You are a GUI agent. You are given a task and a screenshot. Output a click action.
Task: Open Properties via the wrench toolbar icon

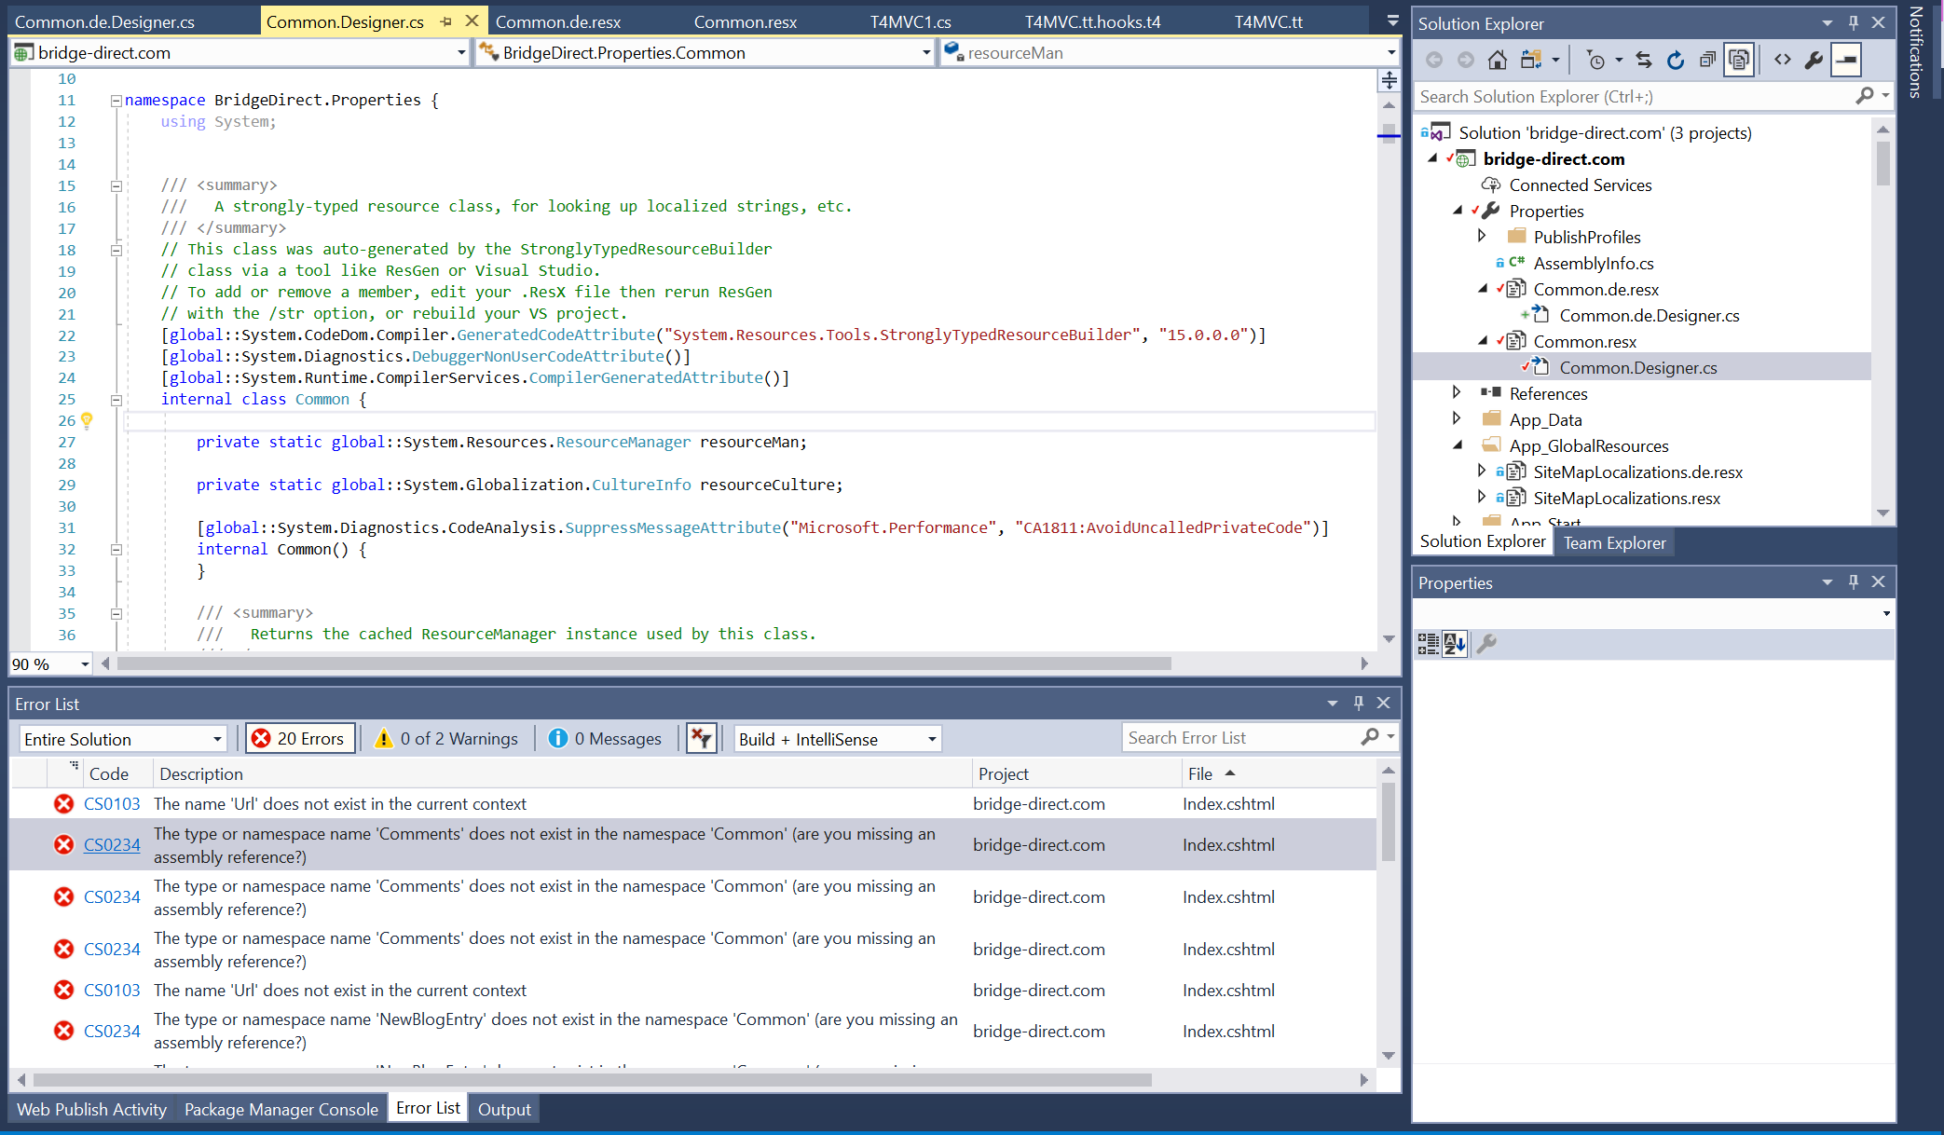click(1814, 61)
